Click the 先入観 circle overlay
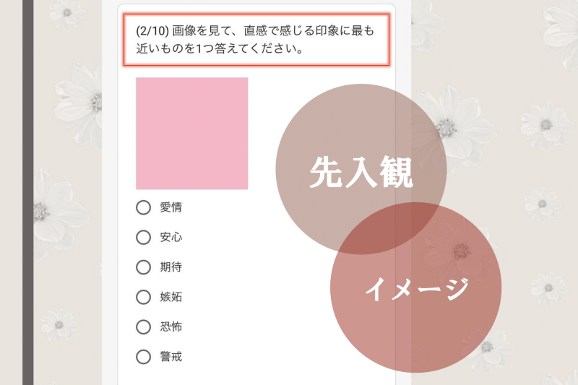This screenshot has width=578, height=385. point(361,169)
